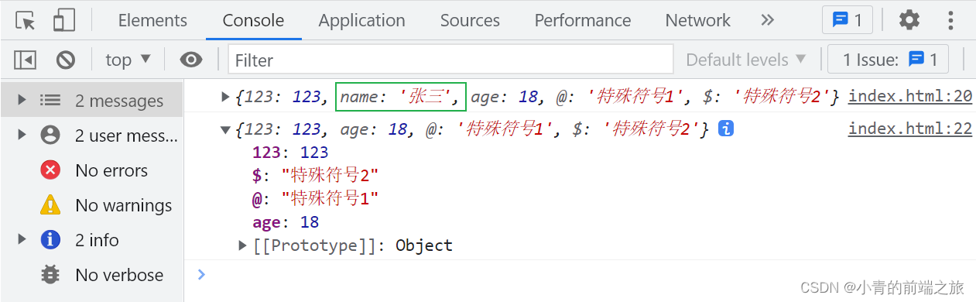
Task: Toggle the console sidebar icon
Action: tap(26, 60)
